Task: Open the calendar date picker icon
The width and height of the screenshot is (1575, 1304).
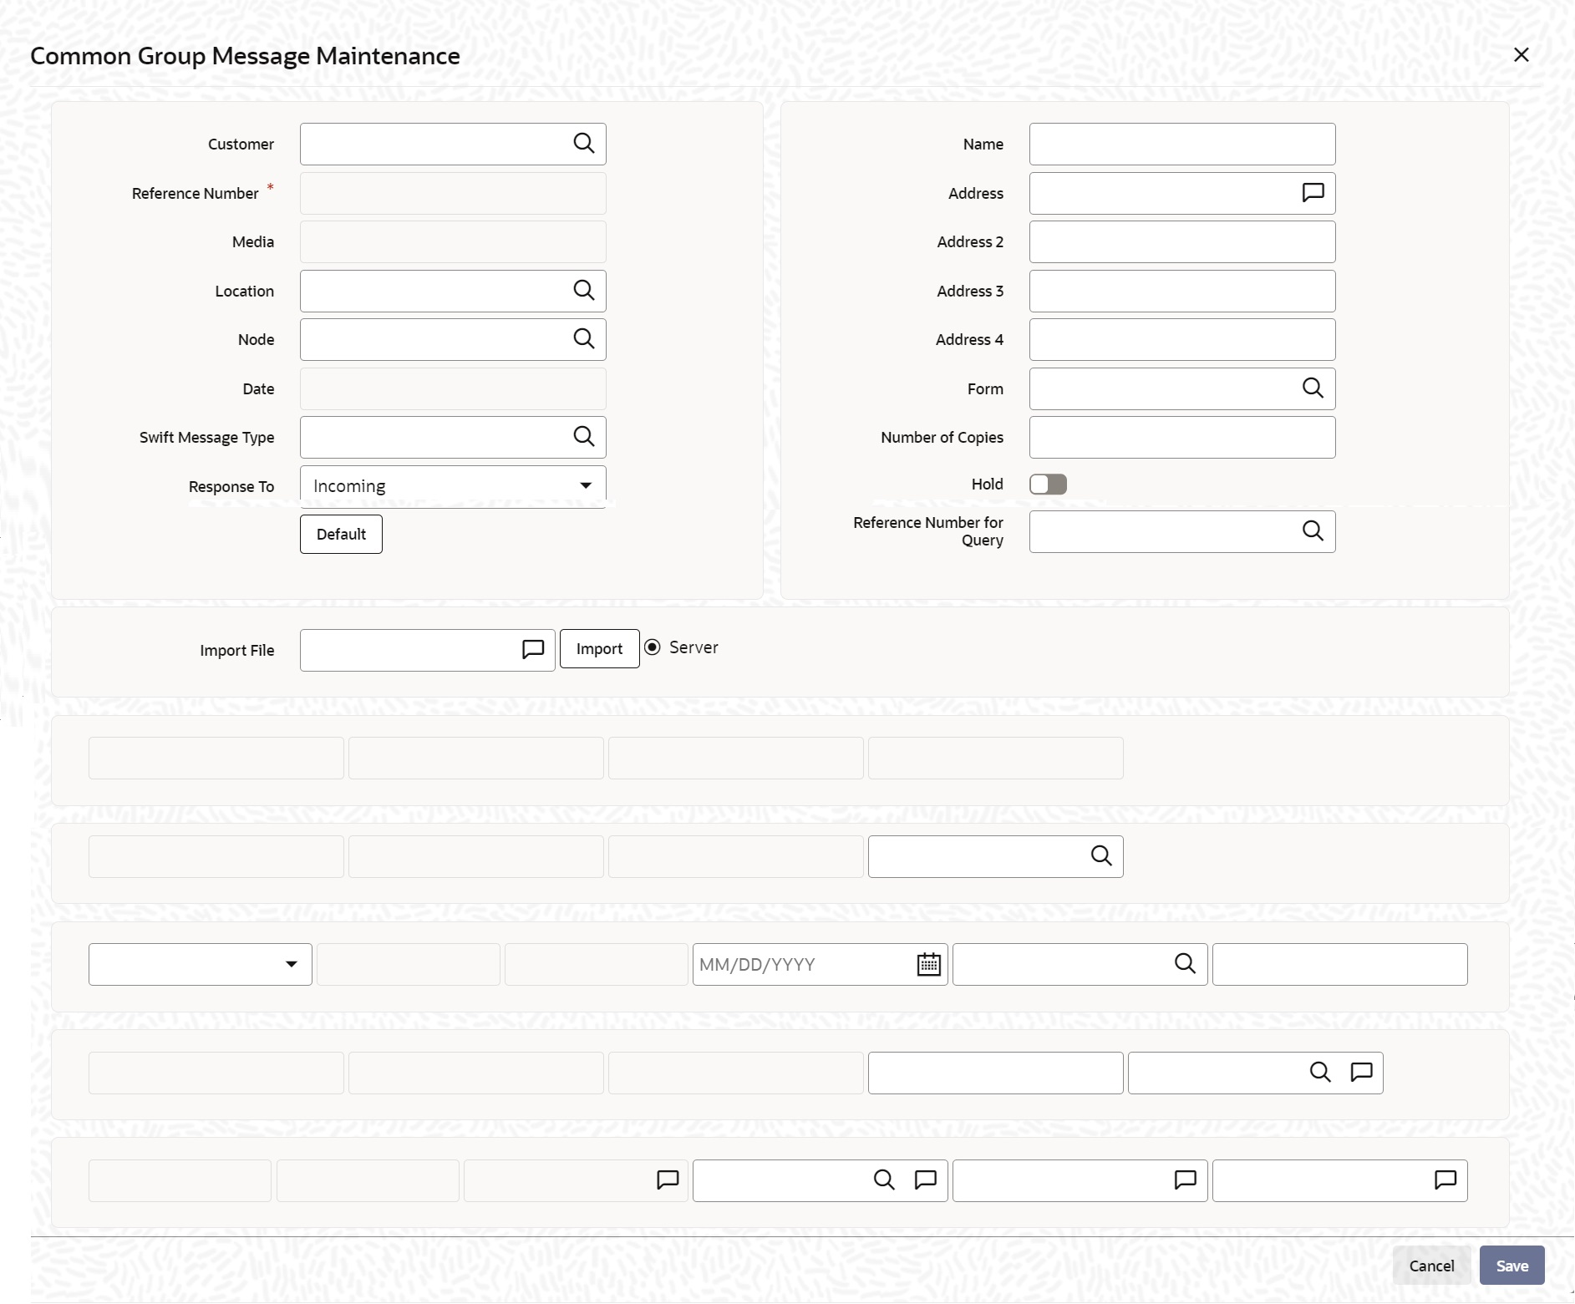Action: (x=929, y=964)
